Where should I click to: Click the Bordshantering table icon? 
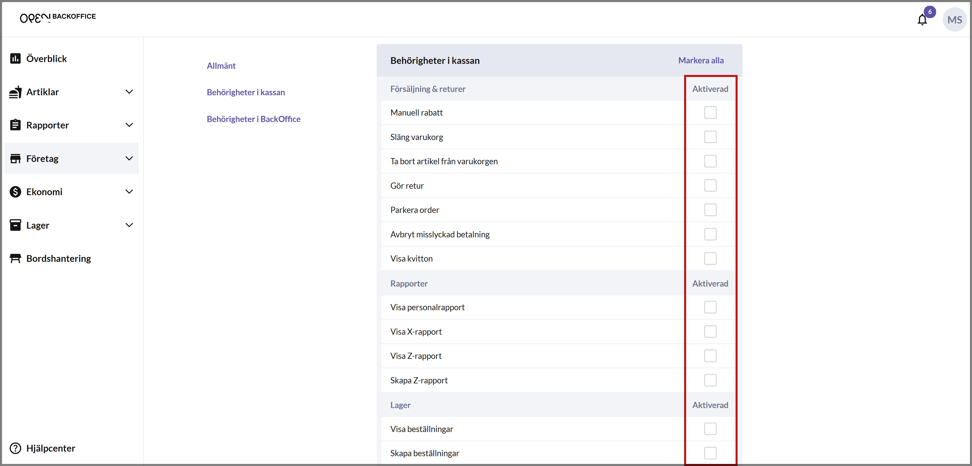tap(15, 258)
